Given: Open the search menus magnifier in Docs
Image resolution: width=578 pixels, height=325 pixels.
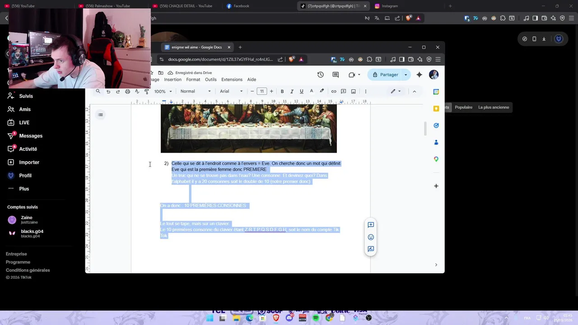Looking at the screenshot, I should point(98,91).
